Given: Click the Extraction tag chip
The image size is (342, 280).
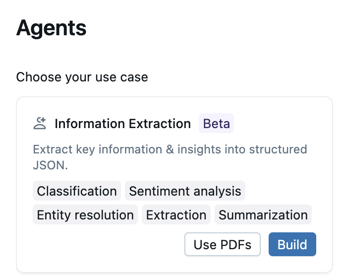Looking at the screenshot, I should tap(176, 215).
